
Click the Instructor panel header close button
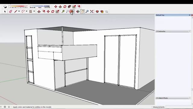[190, 31]
